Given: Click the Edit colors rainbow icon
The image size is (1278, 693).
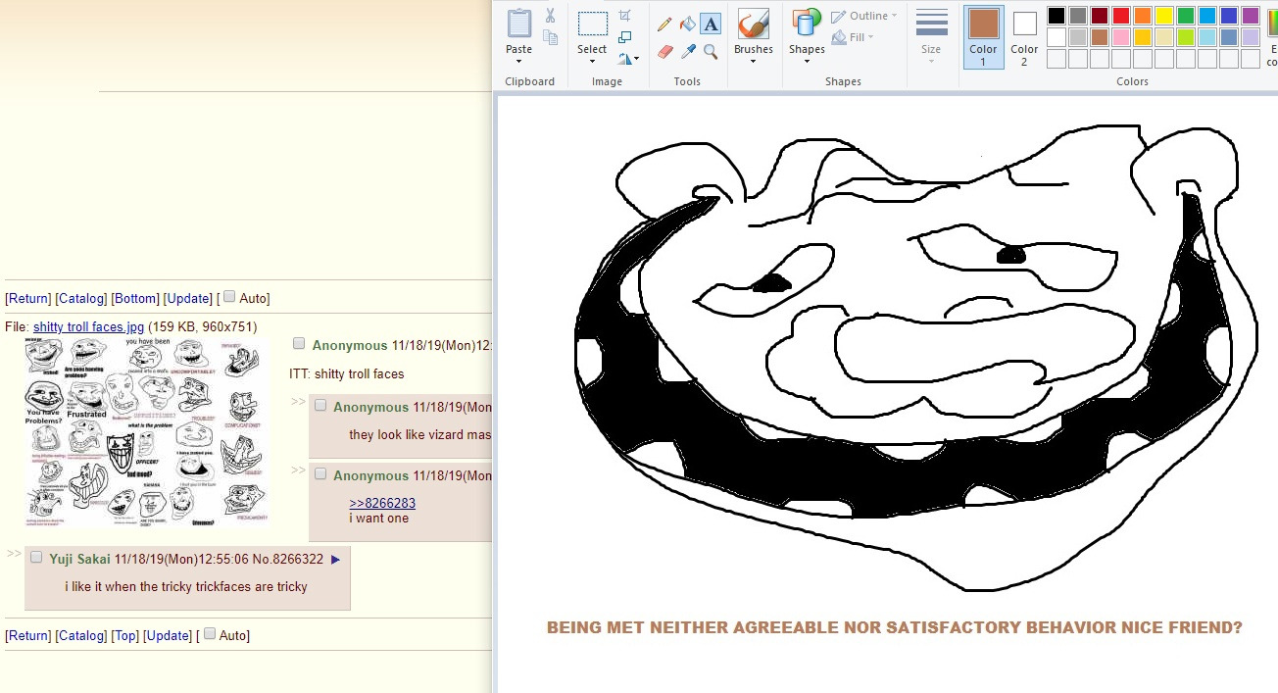Looking at the screenshot, I should click(1272, 24).
